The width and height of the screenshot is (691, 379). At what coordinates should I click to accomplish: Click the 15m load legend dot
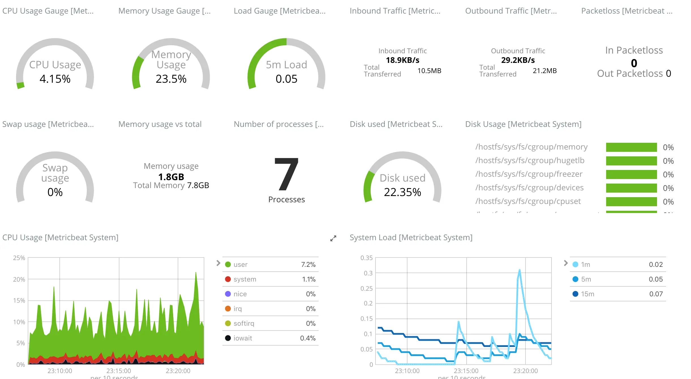575,294
